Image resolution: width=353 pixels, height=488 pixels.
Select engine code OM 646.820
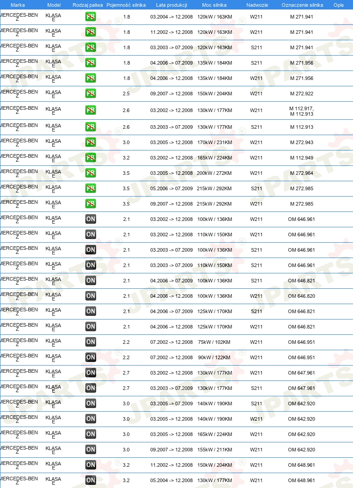click(x=302, y=296)
